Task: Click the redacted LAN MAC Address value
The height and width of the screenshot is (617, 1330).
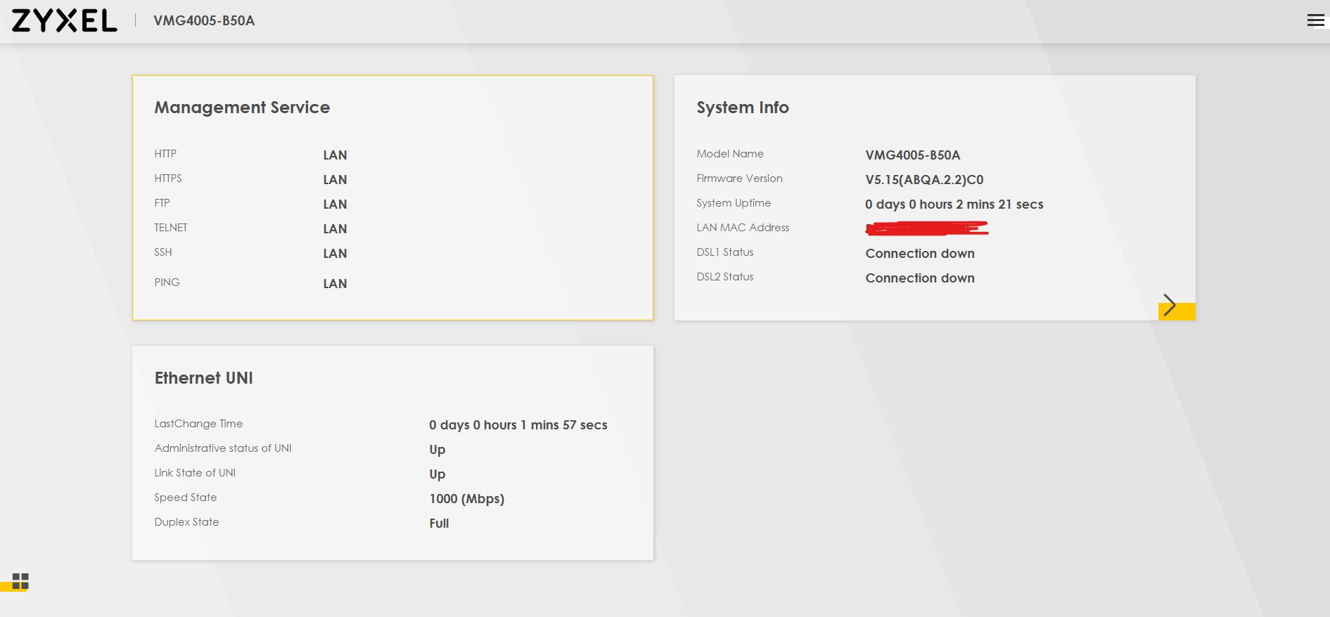Action: coord(926,228)
